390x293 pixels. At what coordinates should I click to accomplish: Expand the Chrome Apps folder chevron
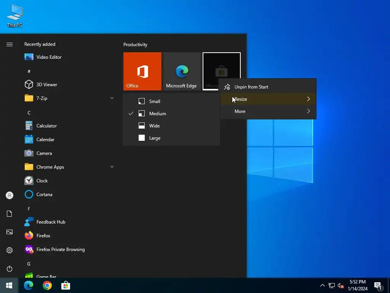pos(112,167)
